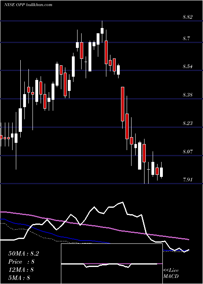
Task: Click the 50MA : 8.2 readout
Action: [24, 254]
